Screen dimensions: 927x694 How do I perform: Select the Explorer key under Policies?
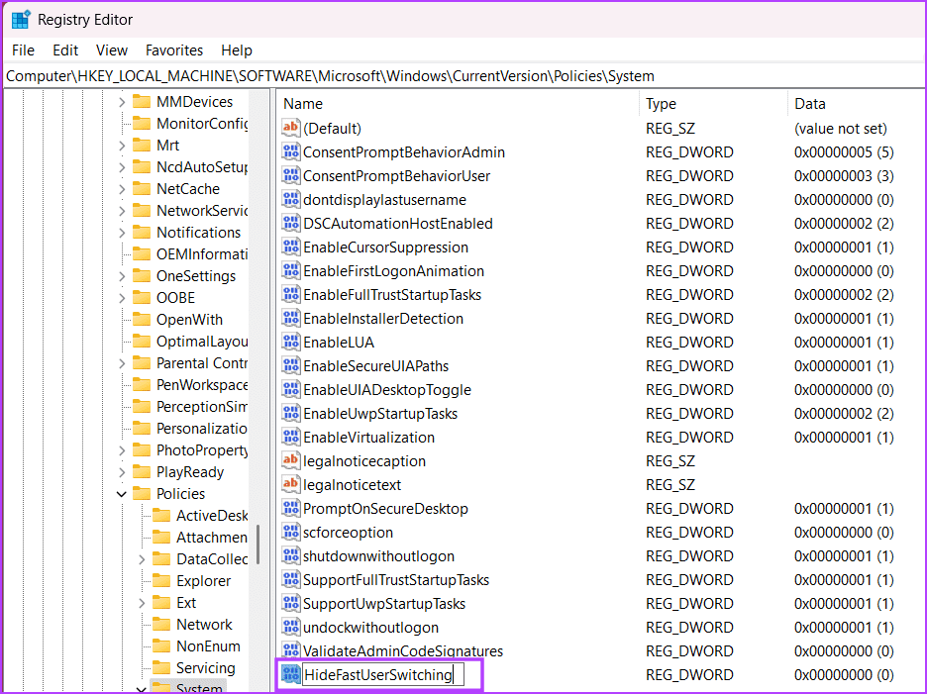click(x=203, y=581)
